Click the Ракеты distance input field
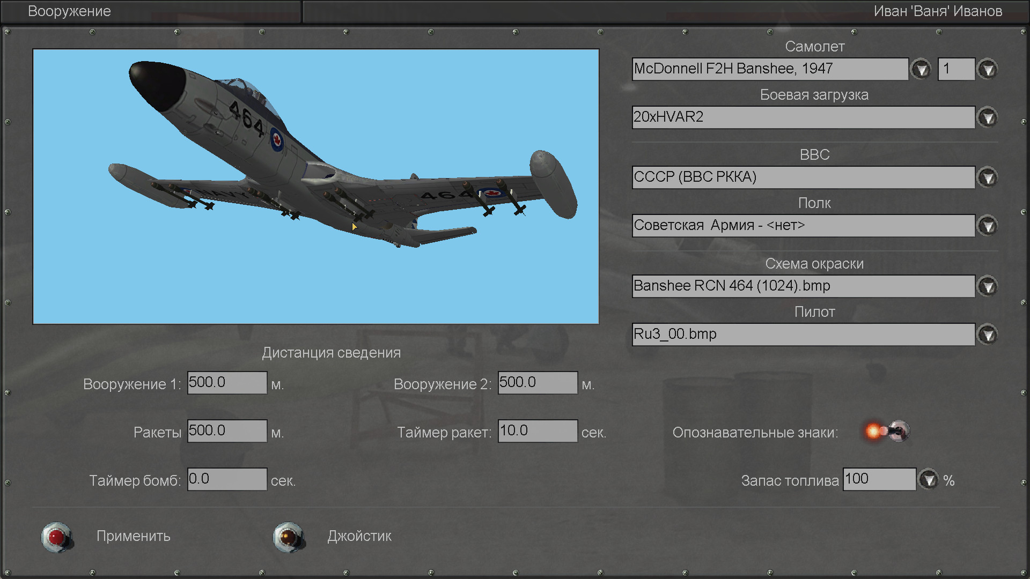Viewport: 1030px width, 579px height. click(227, 431)
